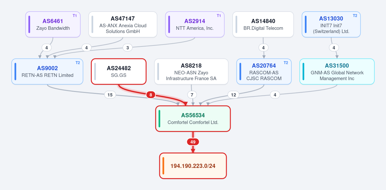Select the AS2914 NTT America node
Screen dimensions: 386x190
(x=195, y=24)
